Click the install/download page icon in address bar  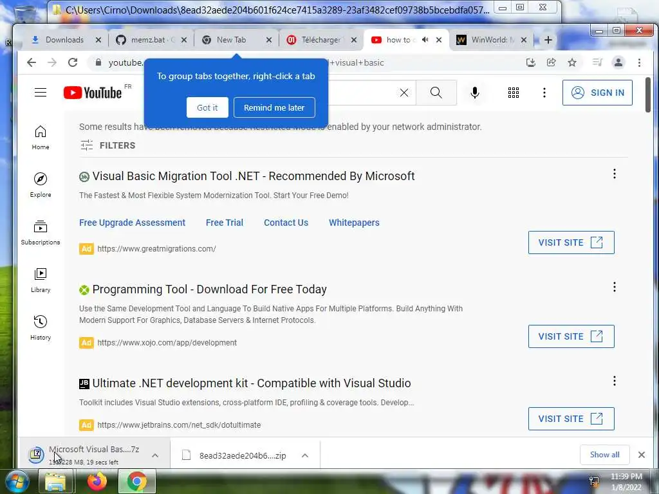(531, 62)
